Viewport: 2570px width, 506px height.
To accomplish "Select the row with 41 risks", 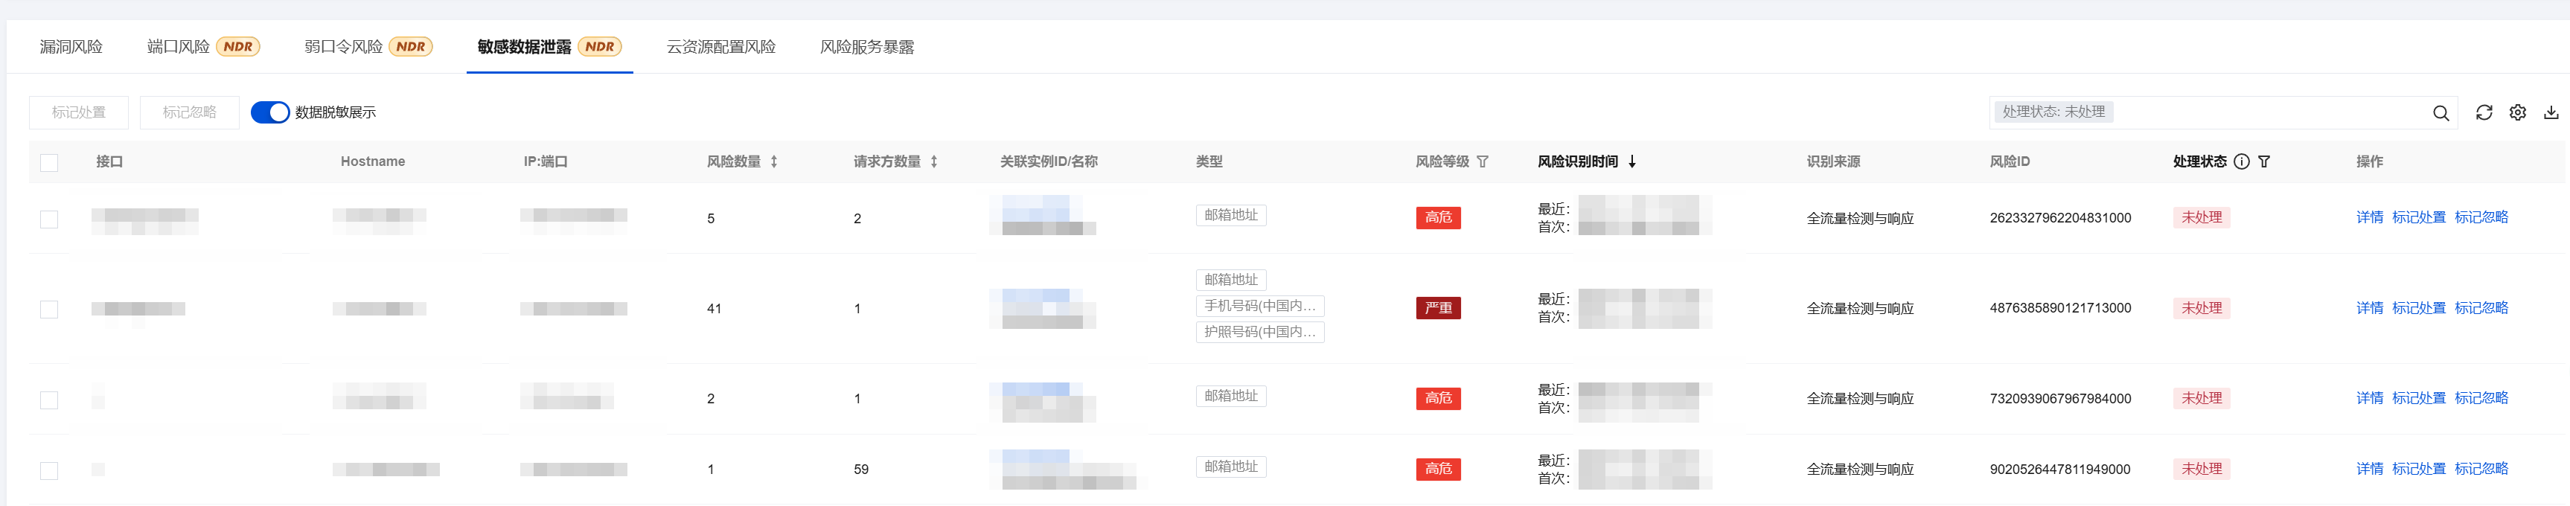I will (49, 310).
